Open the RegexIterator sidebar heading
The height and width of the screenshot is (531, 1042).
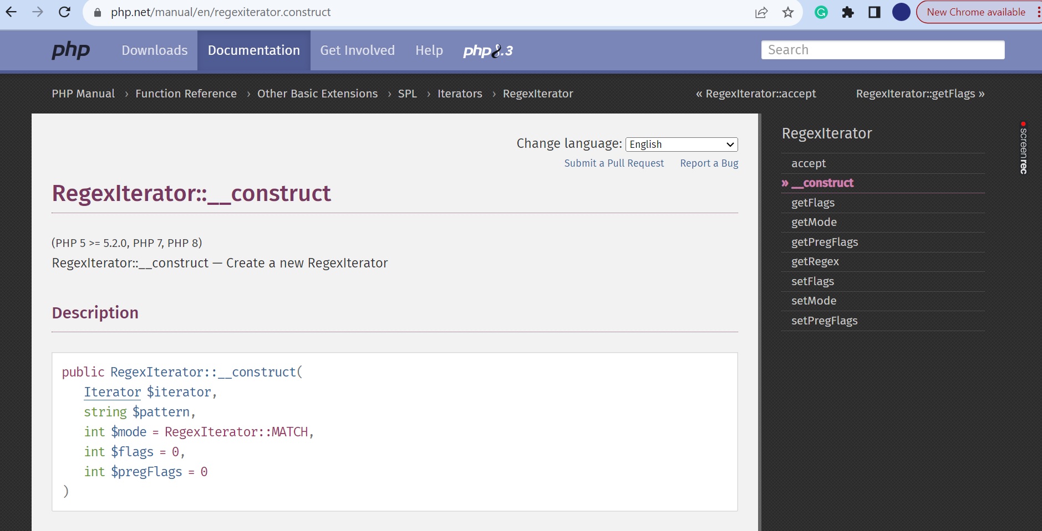pyautogui.click(x=827, y=133)
